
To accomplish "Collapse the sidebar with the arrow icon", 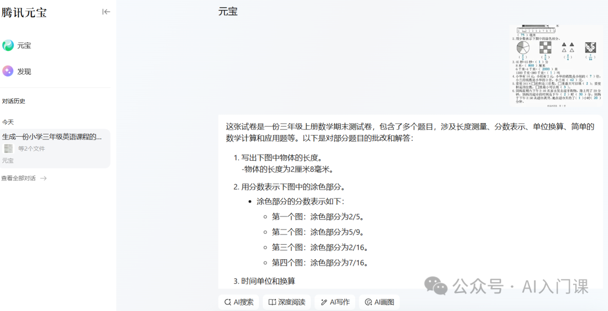I will click(106, 12).
